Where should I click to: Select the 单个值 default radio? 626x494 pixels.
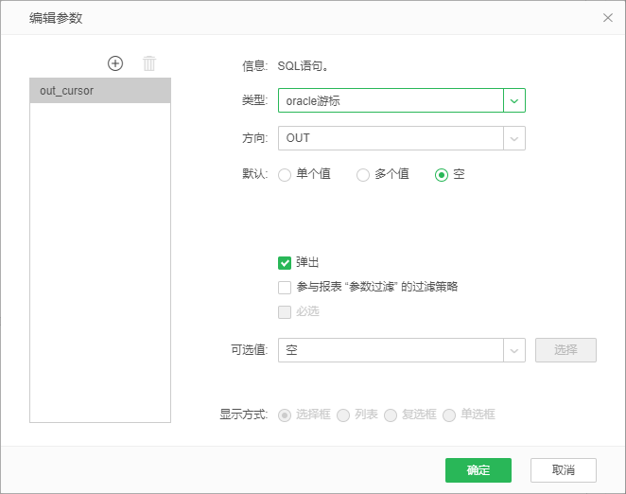point(285,175)
